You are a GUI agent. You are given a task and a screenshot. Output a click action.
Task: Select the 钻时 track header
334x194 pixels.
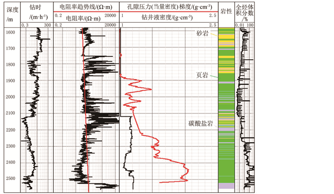click(36, 8)
